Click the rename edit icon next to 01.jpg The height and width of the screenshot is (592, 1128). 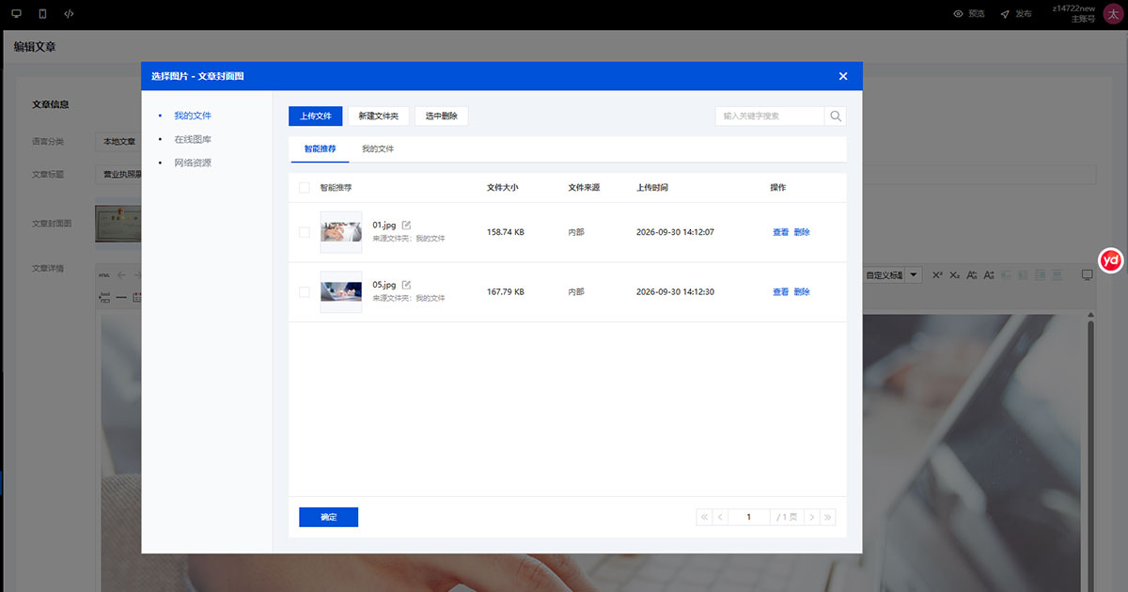tap(406, 226)
